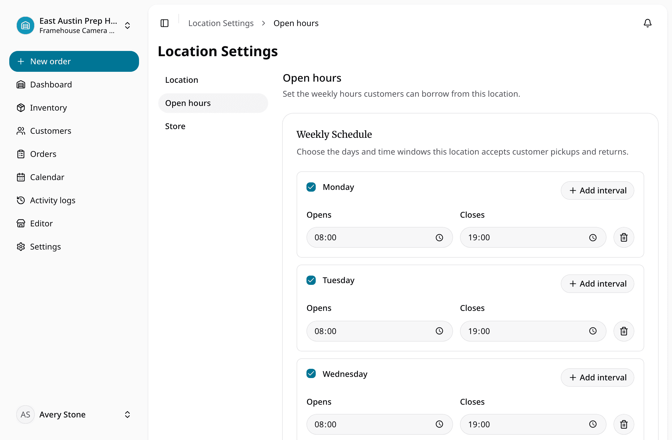Click the Orders clipboard icon

pyautogui.click(x=21, y=154)
